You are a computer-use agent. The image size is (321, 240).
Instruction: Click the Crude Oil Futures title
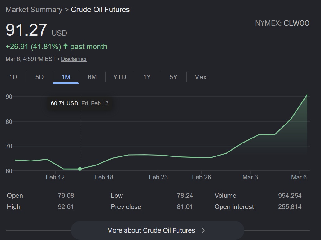100,10
